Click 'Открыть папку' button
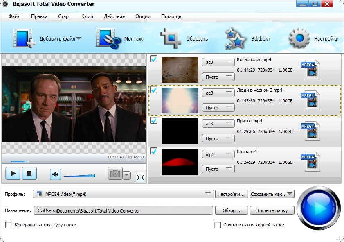The width and height of the screenshot is (344, 242). pyautogui.click(x=272, y=210)
